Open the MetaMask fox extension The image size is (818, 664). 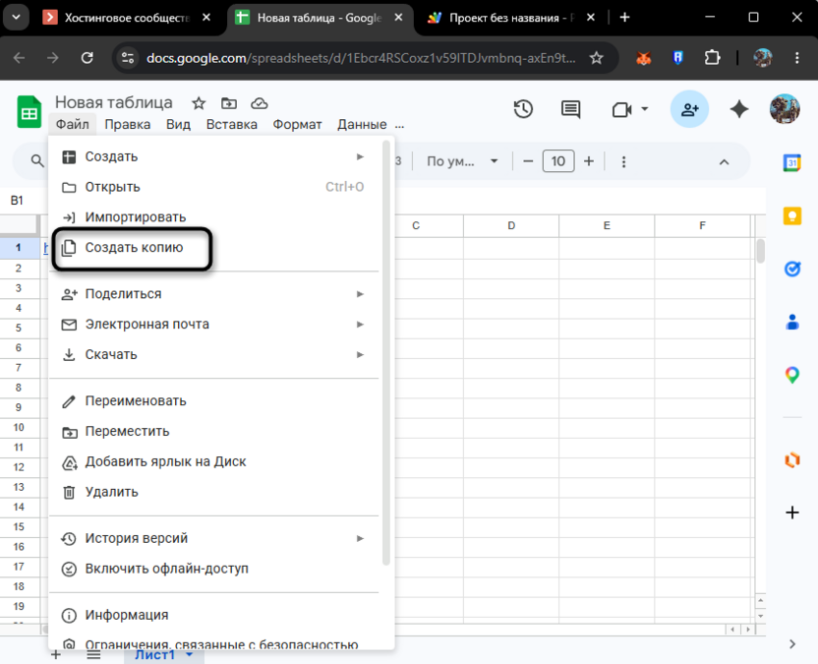coord(643,57)
